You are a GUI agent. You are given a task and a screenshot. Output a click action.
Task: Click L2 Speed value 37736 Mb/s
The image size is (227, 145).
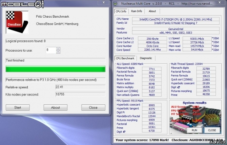197,42
